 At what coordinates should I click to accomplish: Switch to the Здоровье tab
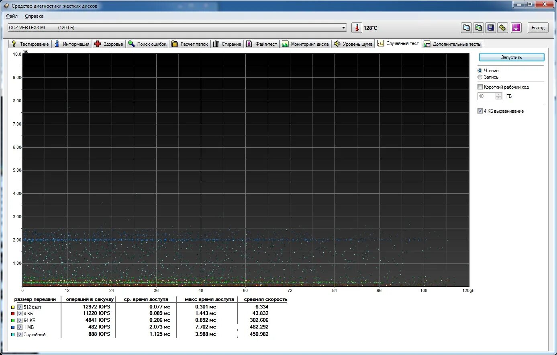point(109,44)
